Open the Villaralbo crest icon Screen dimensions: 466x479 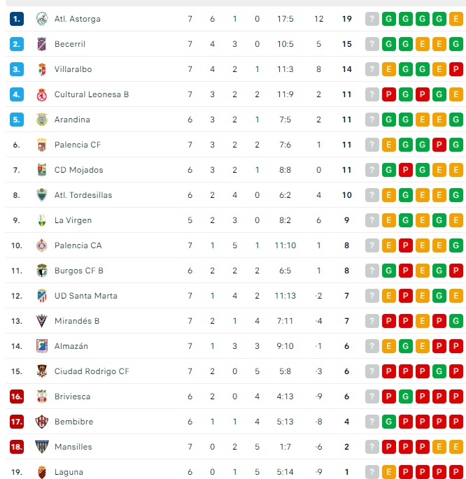point(41,69)
